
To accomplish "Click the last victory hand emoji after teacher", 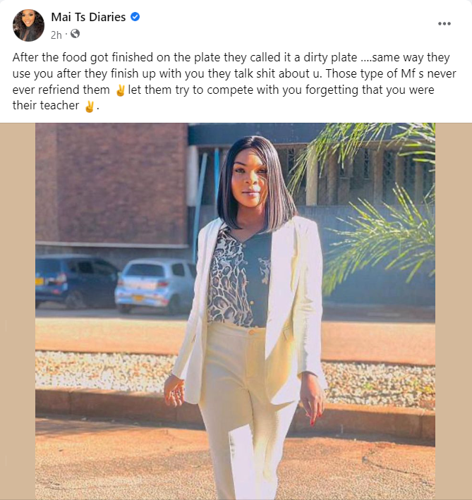I will coord(90,106).
